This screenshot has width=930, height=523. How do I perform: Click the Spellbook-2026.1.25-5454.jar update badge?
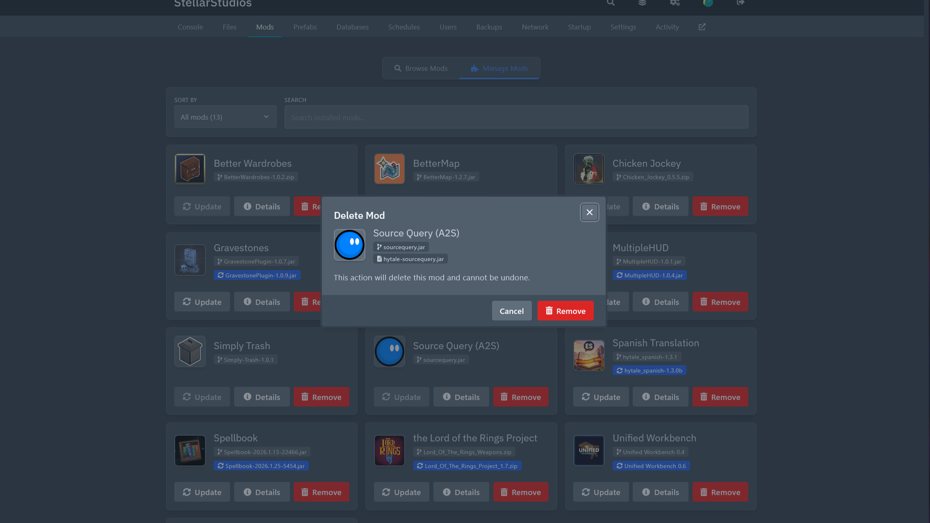click(261, 466)
